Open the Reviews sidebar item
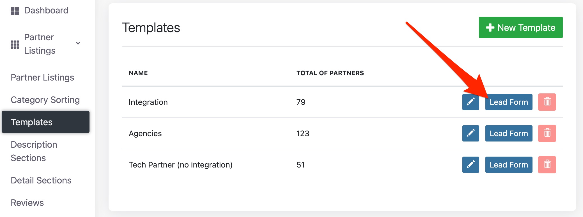Viewport: 583px width, 217px height. [27, 203]
